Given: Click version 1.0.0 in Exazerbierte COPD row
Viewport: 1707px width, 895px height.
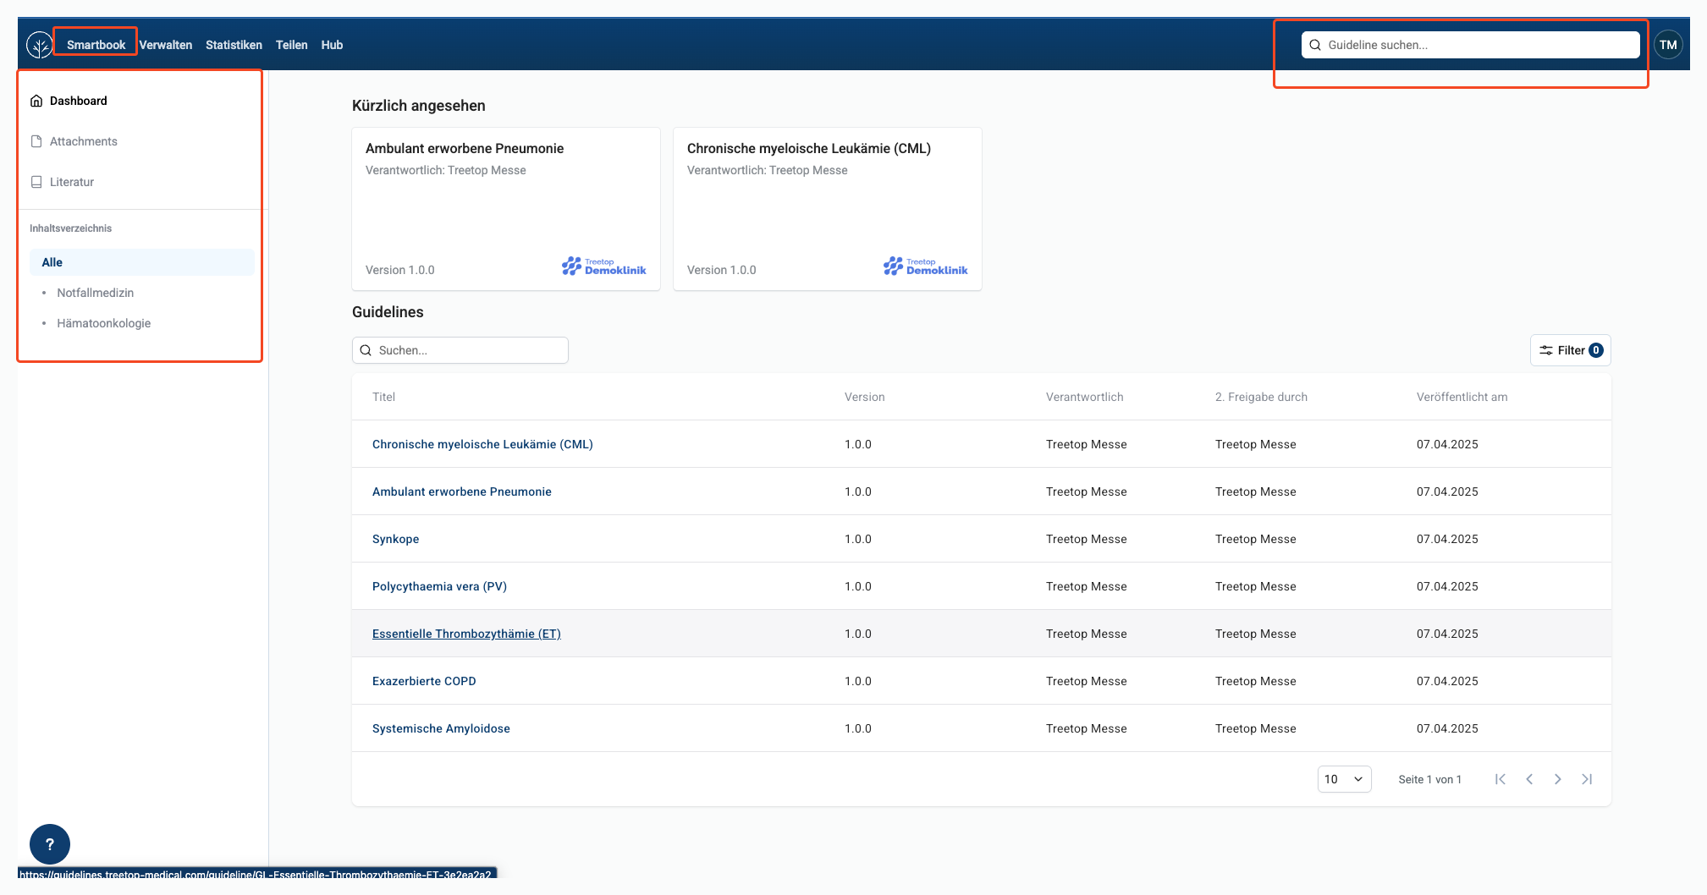Looking at the screenshot, I should tap(858, 681).
